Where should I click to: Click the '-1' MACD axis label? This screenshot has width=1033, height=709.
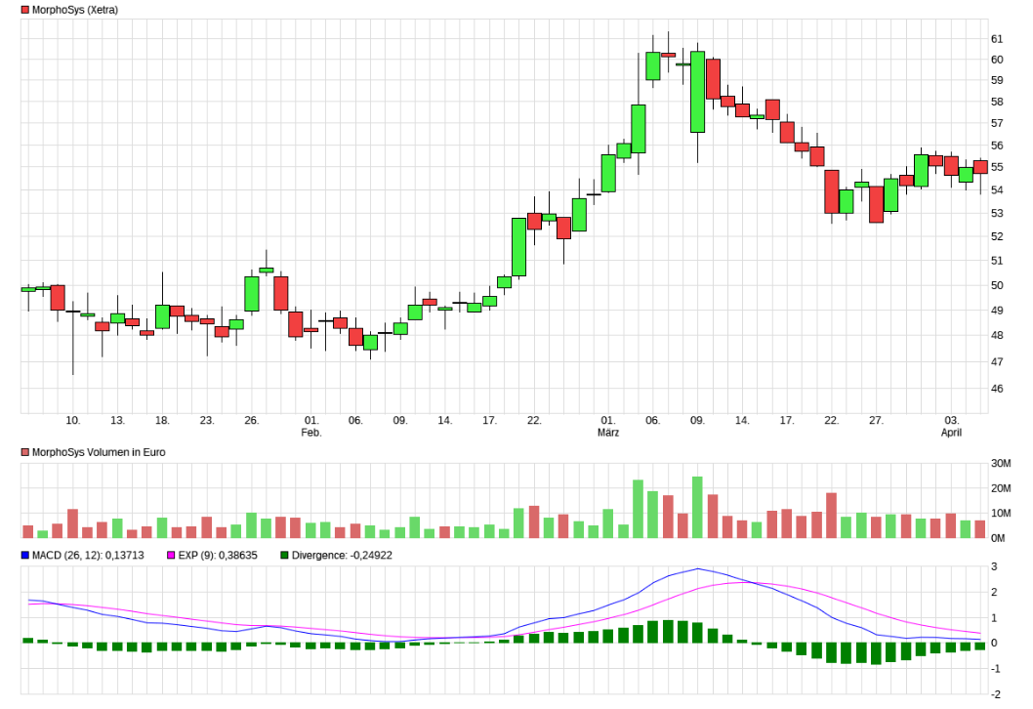click(996, 668)
